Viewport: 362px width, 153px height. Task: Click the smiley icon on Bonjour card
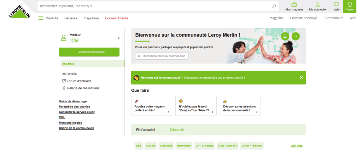pyautogui.click(x=181, y=101)
